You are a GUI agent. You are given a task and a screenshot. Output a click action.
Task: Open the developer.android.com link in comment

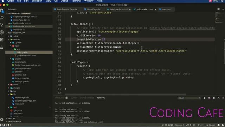(x=182, y=28)
